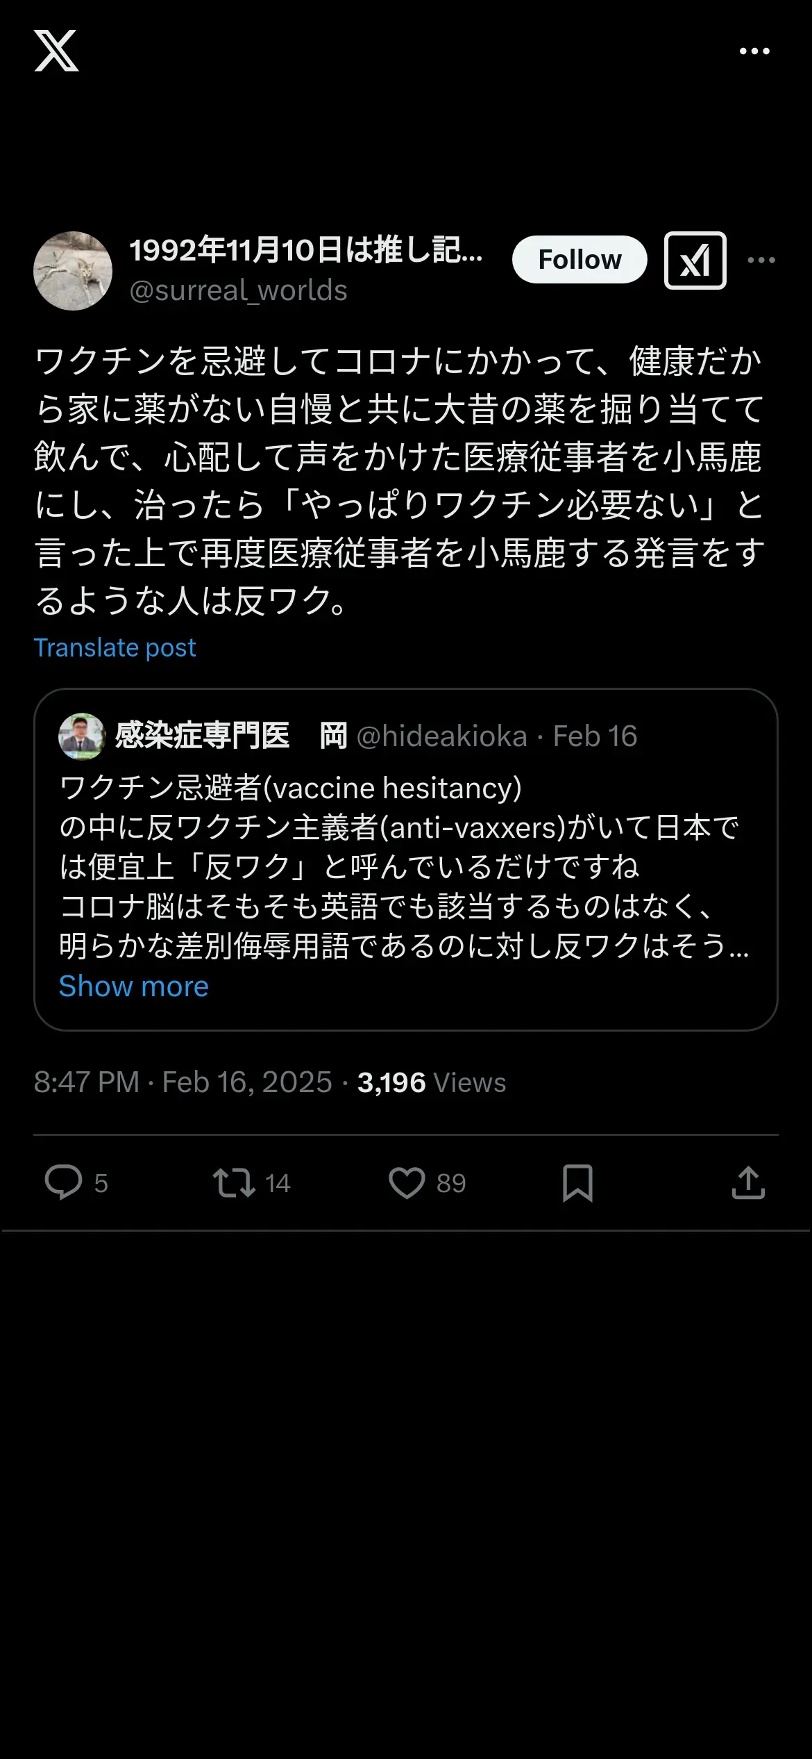Expand quoted post with Show more

point(134,986)
